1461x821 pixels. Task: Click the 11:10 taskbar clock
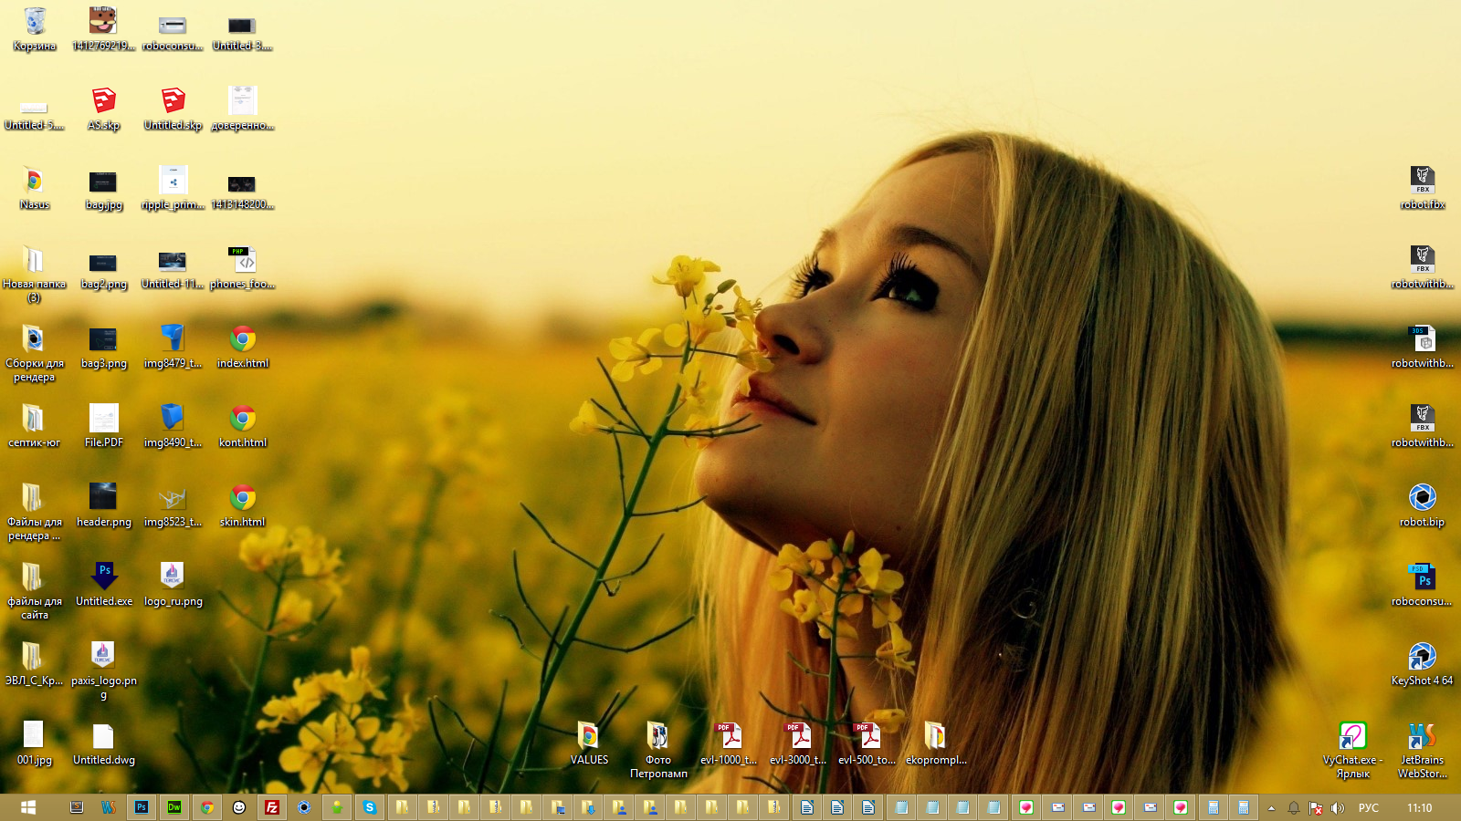1419,808
